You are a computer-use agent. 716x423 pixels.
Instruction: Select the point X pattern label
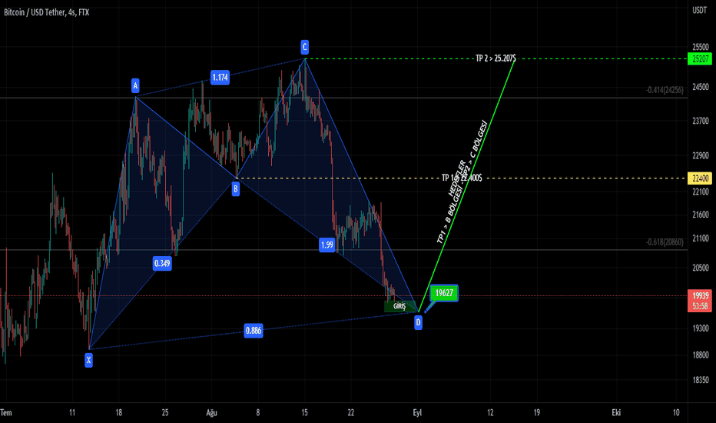89,358
